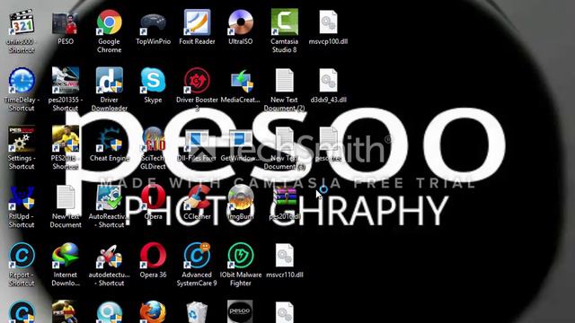Open the AutoReactiv... Shortcut icon
This screenshot has height=323, width=575.
(110, 197)
